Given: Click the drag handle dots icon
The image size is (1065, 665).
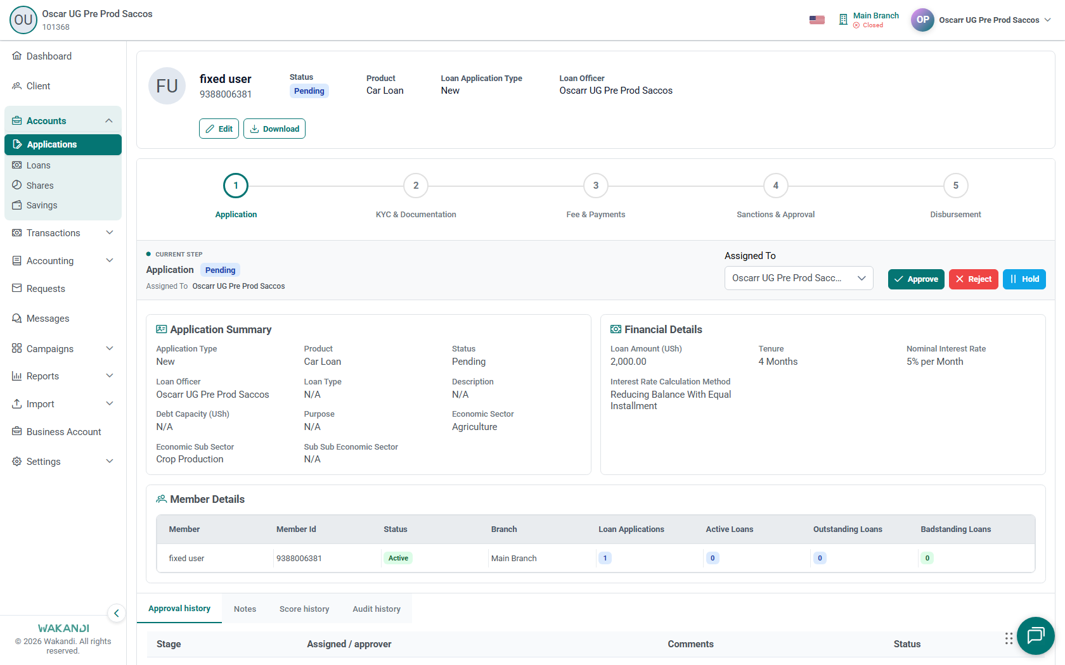Looking at the screenshot, I should pos(1009,638).
